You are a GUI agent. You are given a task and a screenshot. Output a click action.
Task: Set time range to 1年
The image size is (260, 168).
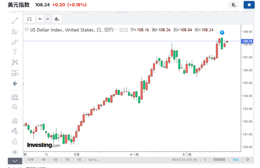click(43, 160)
